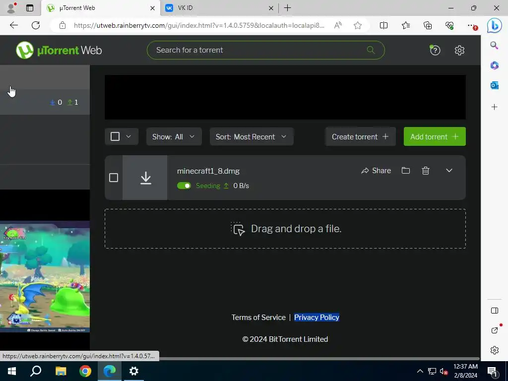Open the Bing Copilot sidebar button
This screenshot has width=508, height=381.
(495, 25)
